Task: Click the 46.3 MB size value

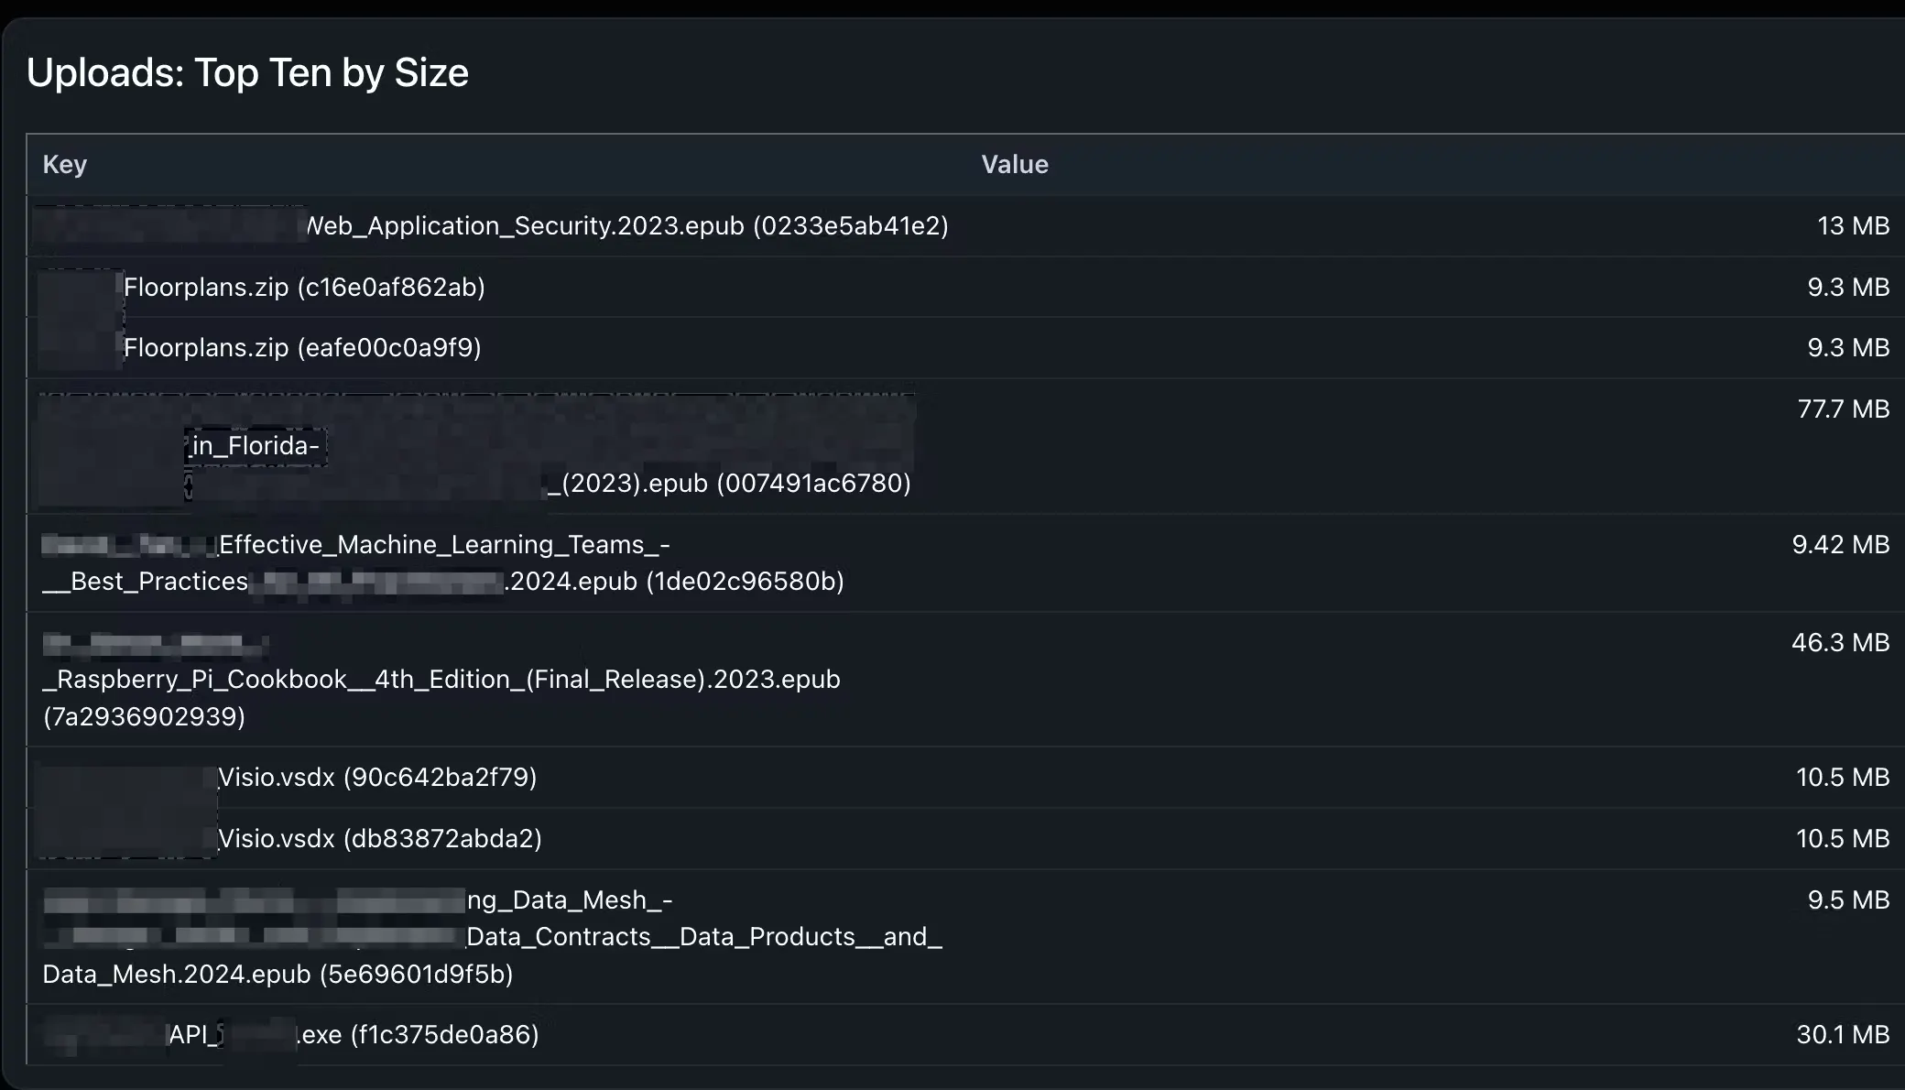Action: tap(1840, 643)
